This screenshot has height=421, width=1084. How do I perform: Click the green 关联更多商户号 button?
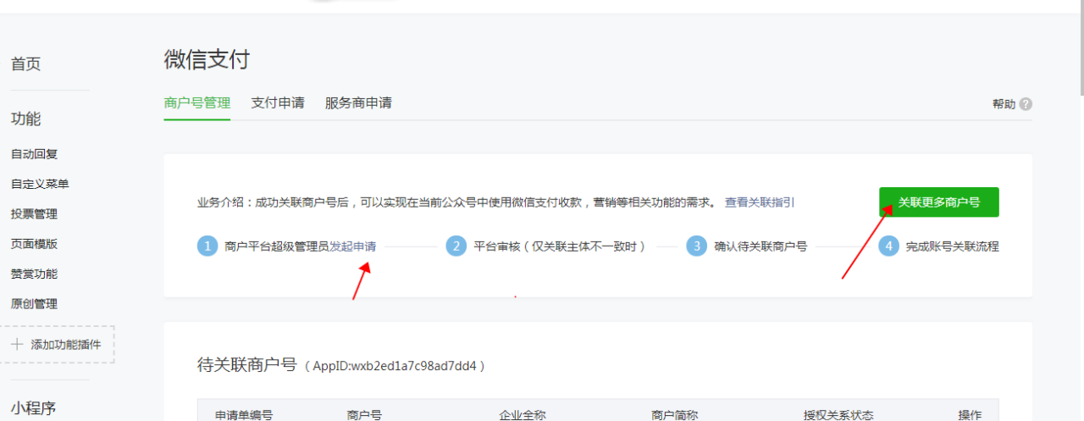tap(939, 202)
